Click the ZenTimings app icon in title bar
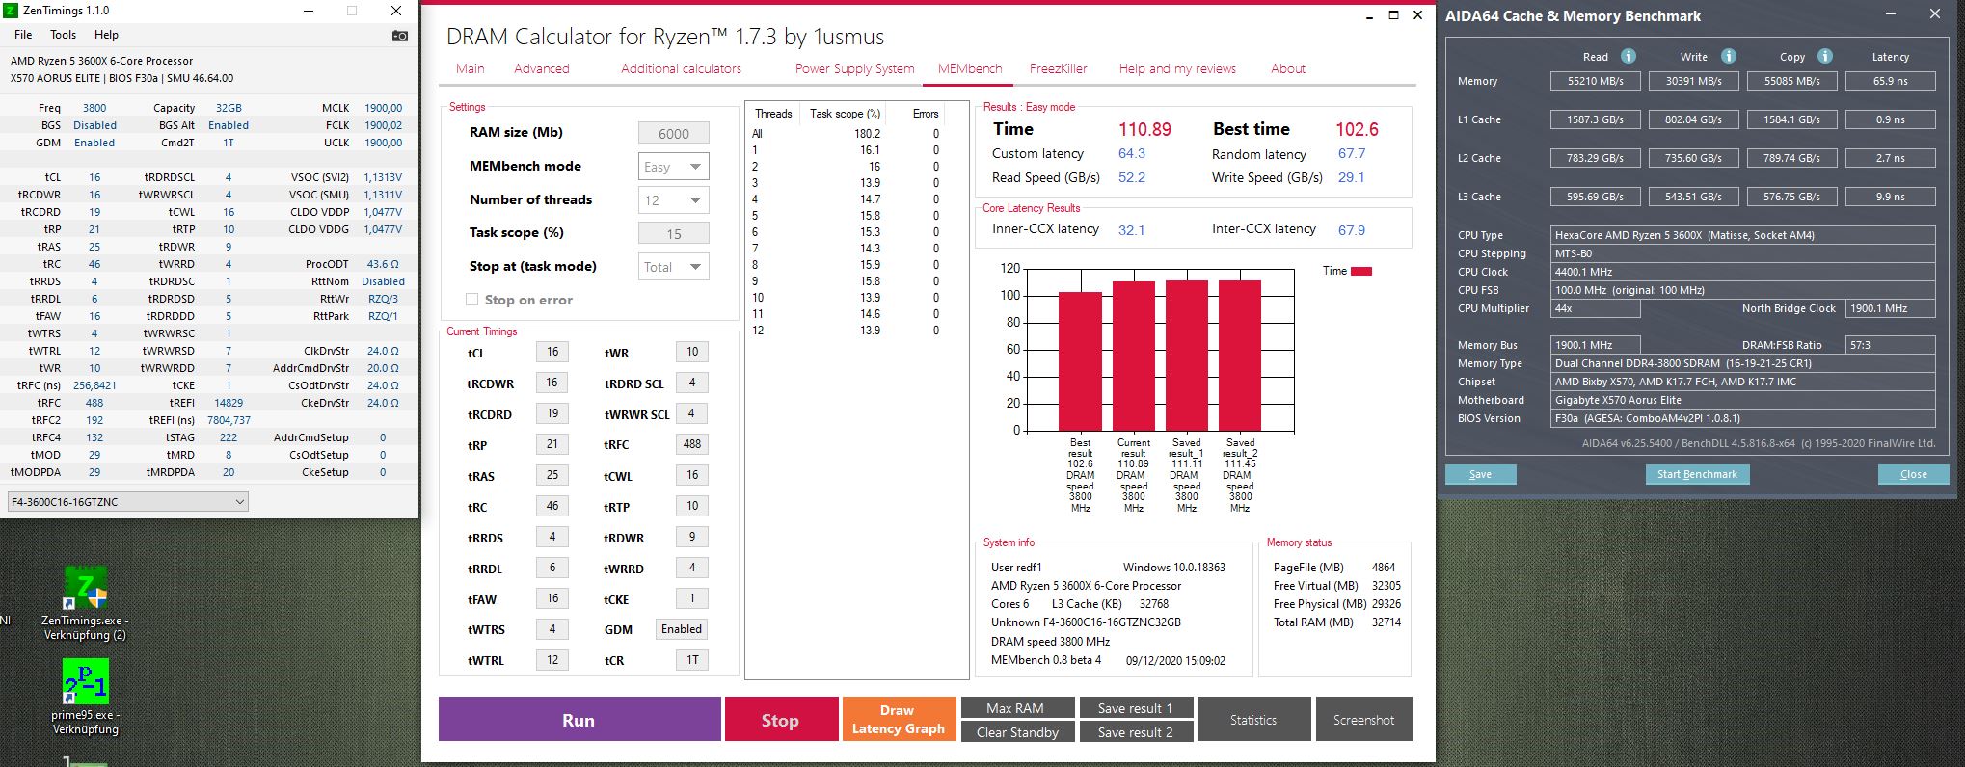The image size is (1965, 767). coord(10,11)
